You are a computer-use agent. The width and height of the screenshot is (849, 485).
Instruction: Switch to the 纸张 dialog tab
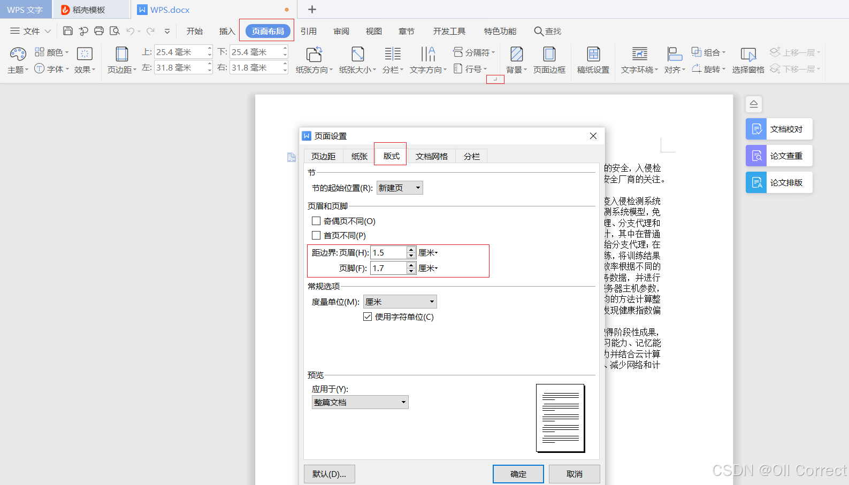pos(360,156)
